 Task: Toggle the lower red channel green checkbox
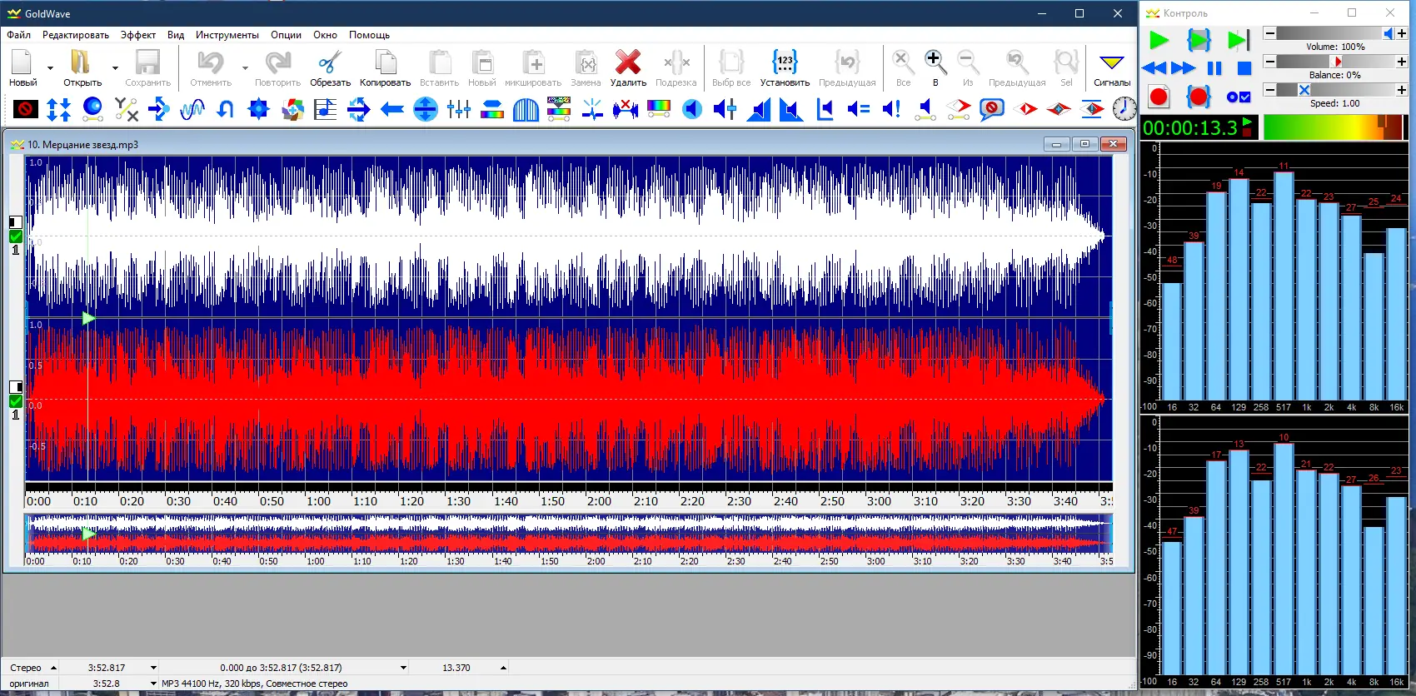16,401
